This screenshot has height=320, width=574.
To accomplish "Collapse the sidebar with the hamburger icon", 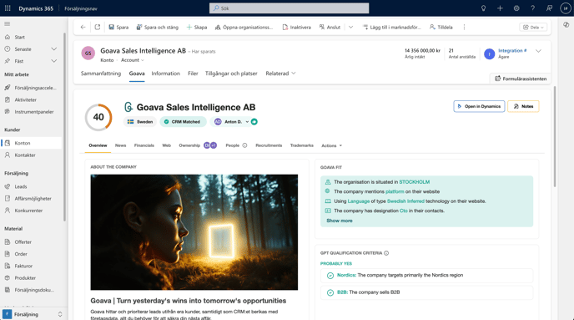I will tap(7, 24).
